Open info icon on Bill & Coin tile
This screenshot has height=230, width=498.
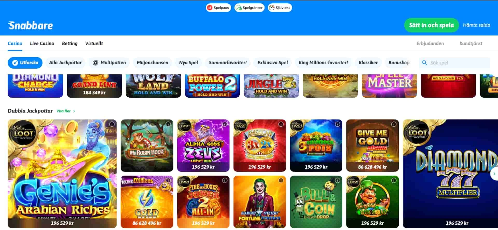click(x=337, y=181)
